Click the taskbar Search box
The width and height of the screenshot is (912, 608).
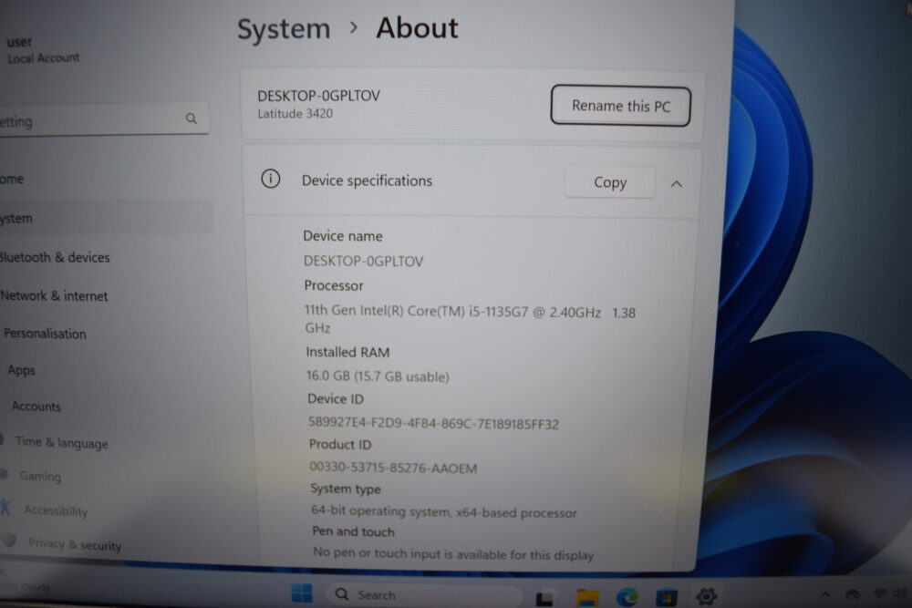[424, 594]
